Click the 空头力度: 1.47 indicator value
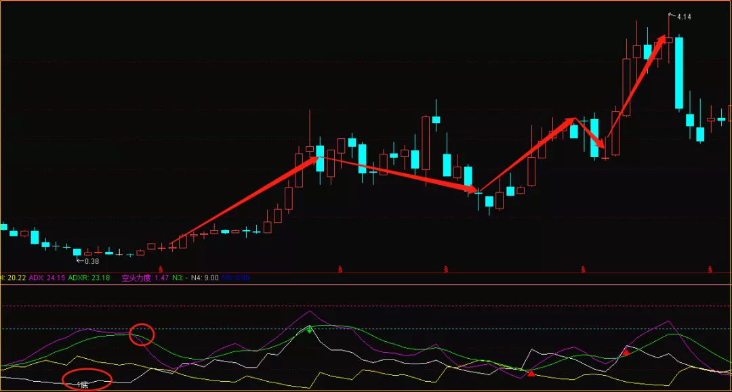The height and width of the screenshot is (392, 732). (145, 278)
